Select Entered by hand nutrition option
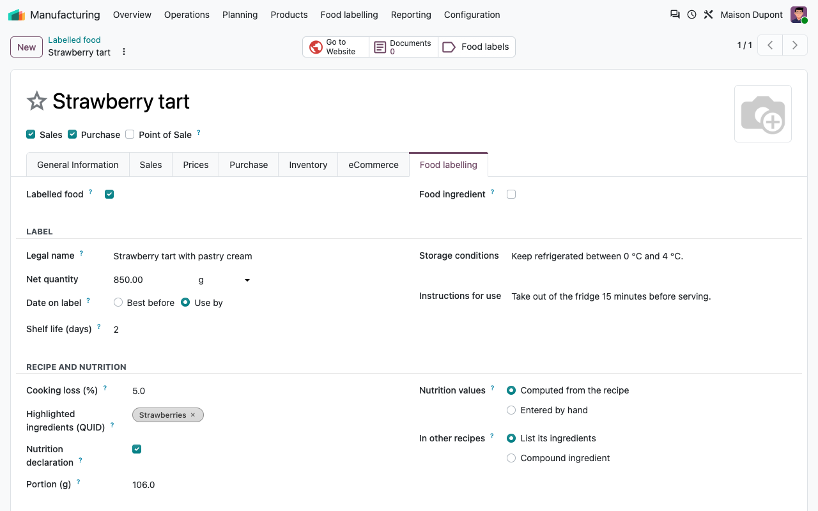 click(x=511, y=410)
